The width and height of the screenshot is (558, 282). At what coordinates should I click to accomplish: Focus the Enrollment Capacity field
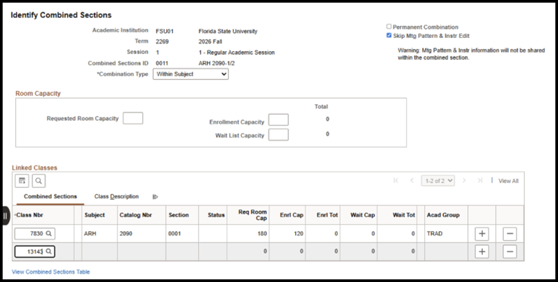click(278, 120)
